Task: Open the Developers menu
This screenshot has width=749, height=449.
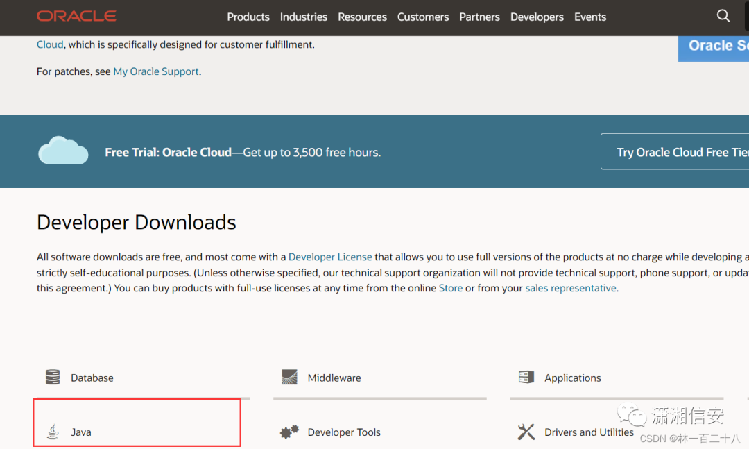Action: tap(537, 17)
